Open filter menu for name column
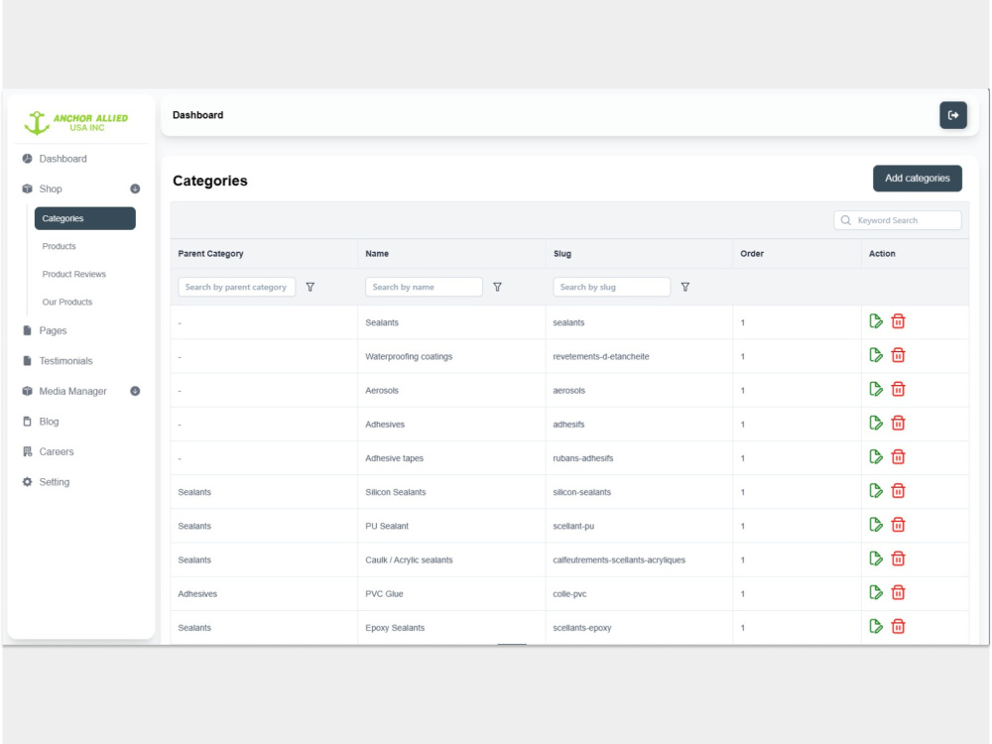The width and height of the screenshot is (992, 744). [497, 288]
